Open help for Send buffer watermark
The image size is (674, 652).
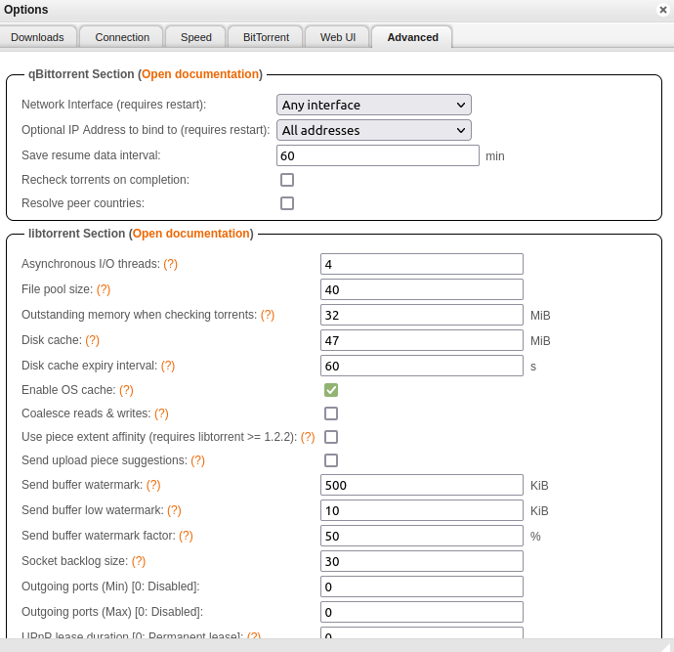pos(153,485)
